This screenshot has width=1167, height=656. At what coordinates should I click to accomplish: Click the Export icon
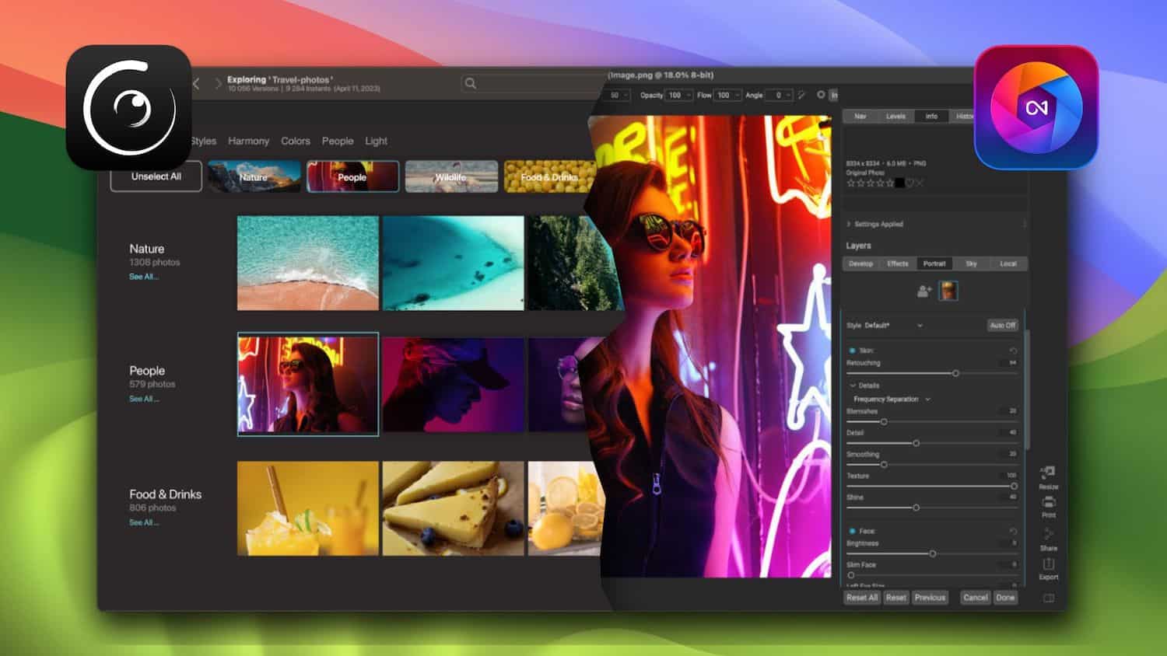click(x=1048, y=564)
